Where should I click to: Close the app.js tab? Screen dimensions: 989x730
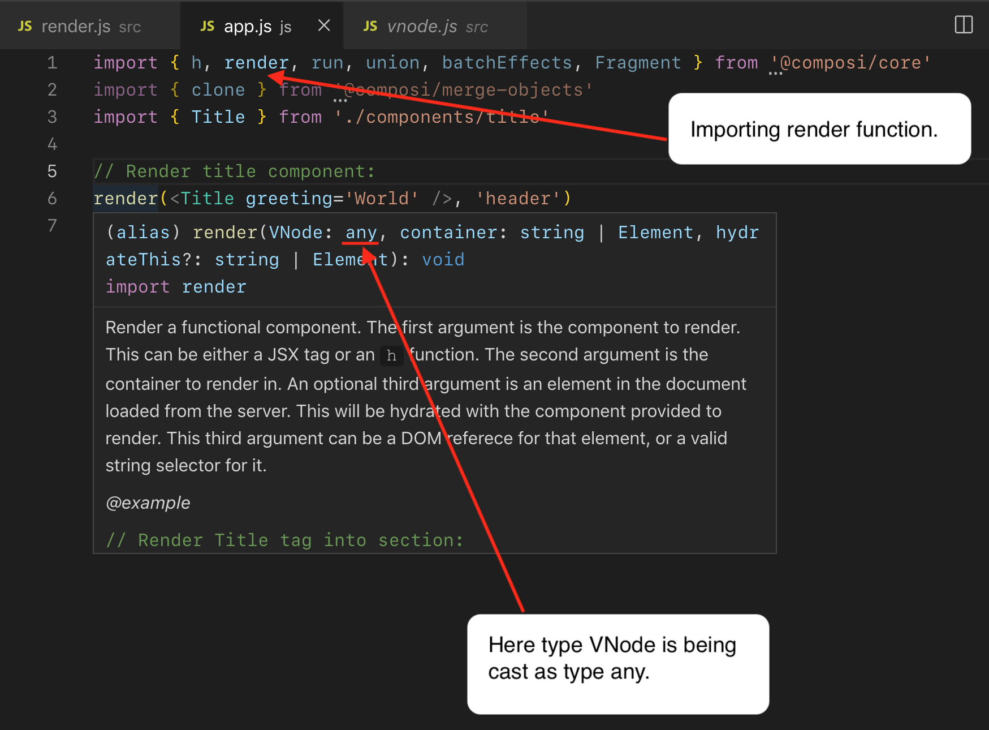323,25
